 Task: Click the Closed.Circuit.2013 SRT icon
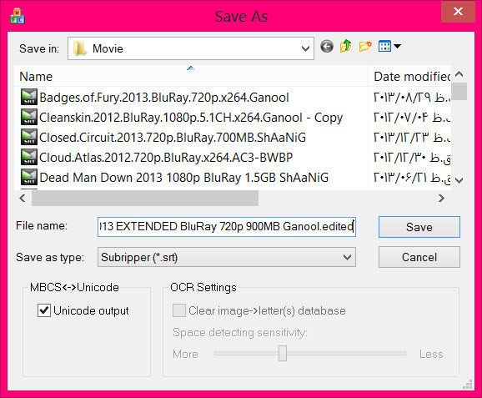click(x=29, y=137)
